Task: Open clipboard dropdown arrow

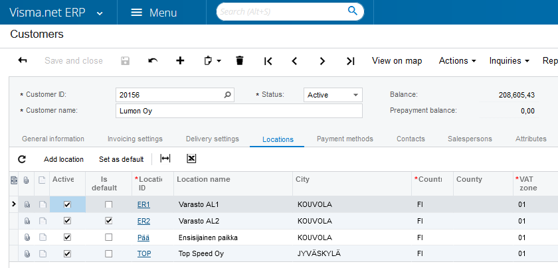Action: click(x=219, y=61)
